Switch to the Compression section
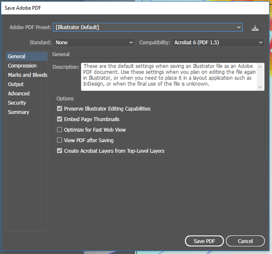The width and height of the screenshot is (272, 254). 22,66
